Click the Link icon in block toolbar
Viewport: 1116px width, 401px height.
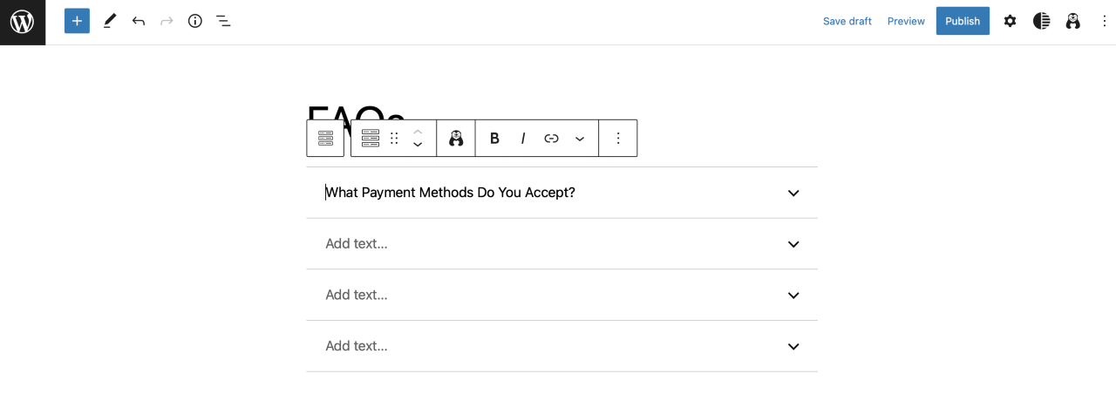coord(551,138)
